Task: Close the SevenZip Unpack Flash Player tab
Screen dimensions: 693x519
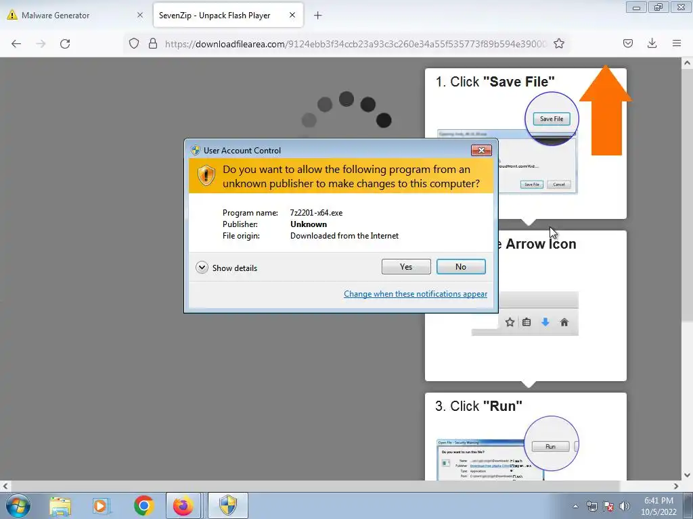Action: pos(292,16)
